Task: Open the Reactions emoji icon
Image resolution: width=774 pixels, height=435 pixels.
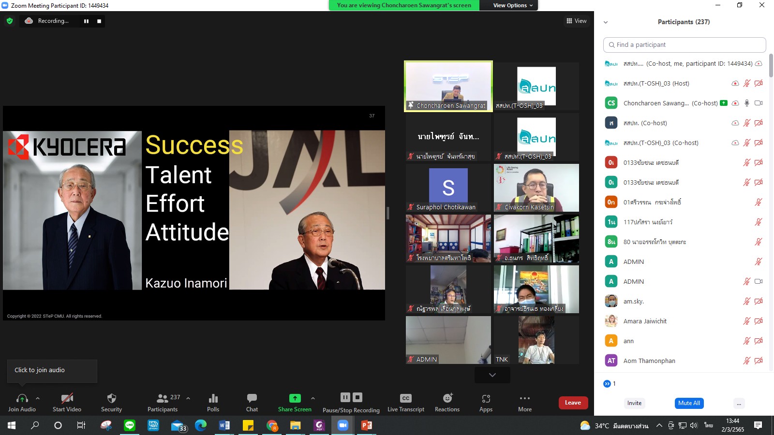Action: [x=447, y=398]
